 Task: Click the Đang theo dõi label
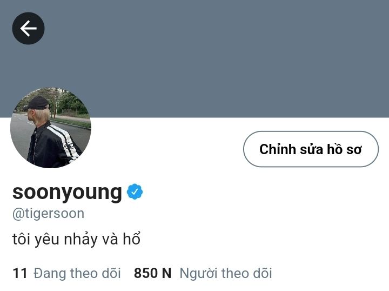77,273
